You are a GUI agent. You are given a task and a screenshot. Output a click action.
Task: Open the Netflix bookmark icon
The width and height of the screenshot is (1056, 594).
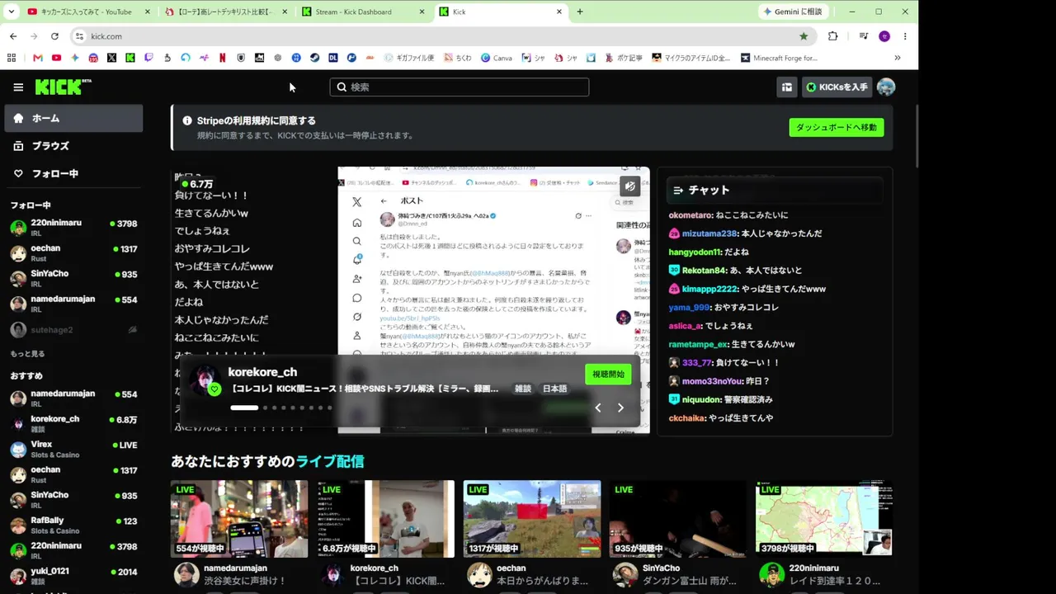click(223, 58)
